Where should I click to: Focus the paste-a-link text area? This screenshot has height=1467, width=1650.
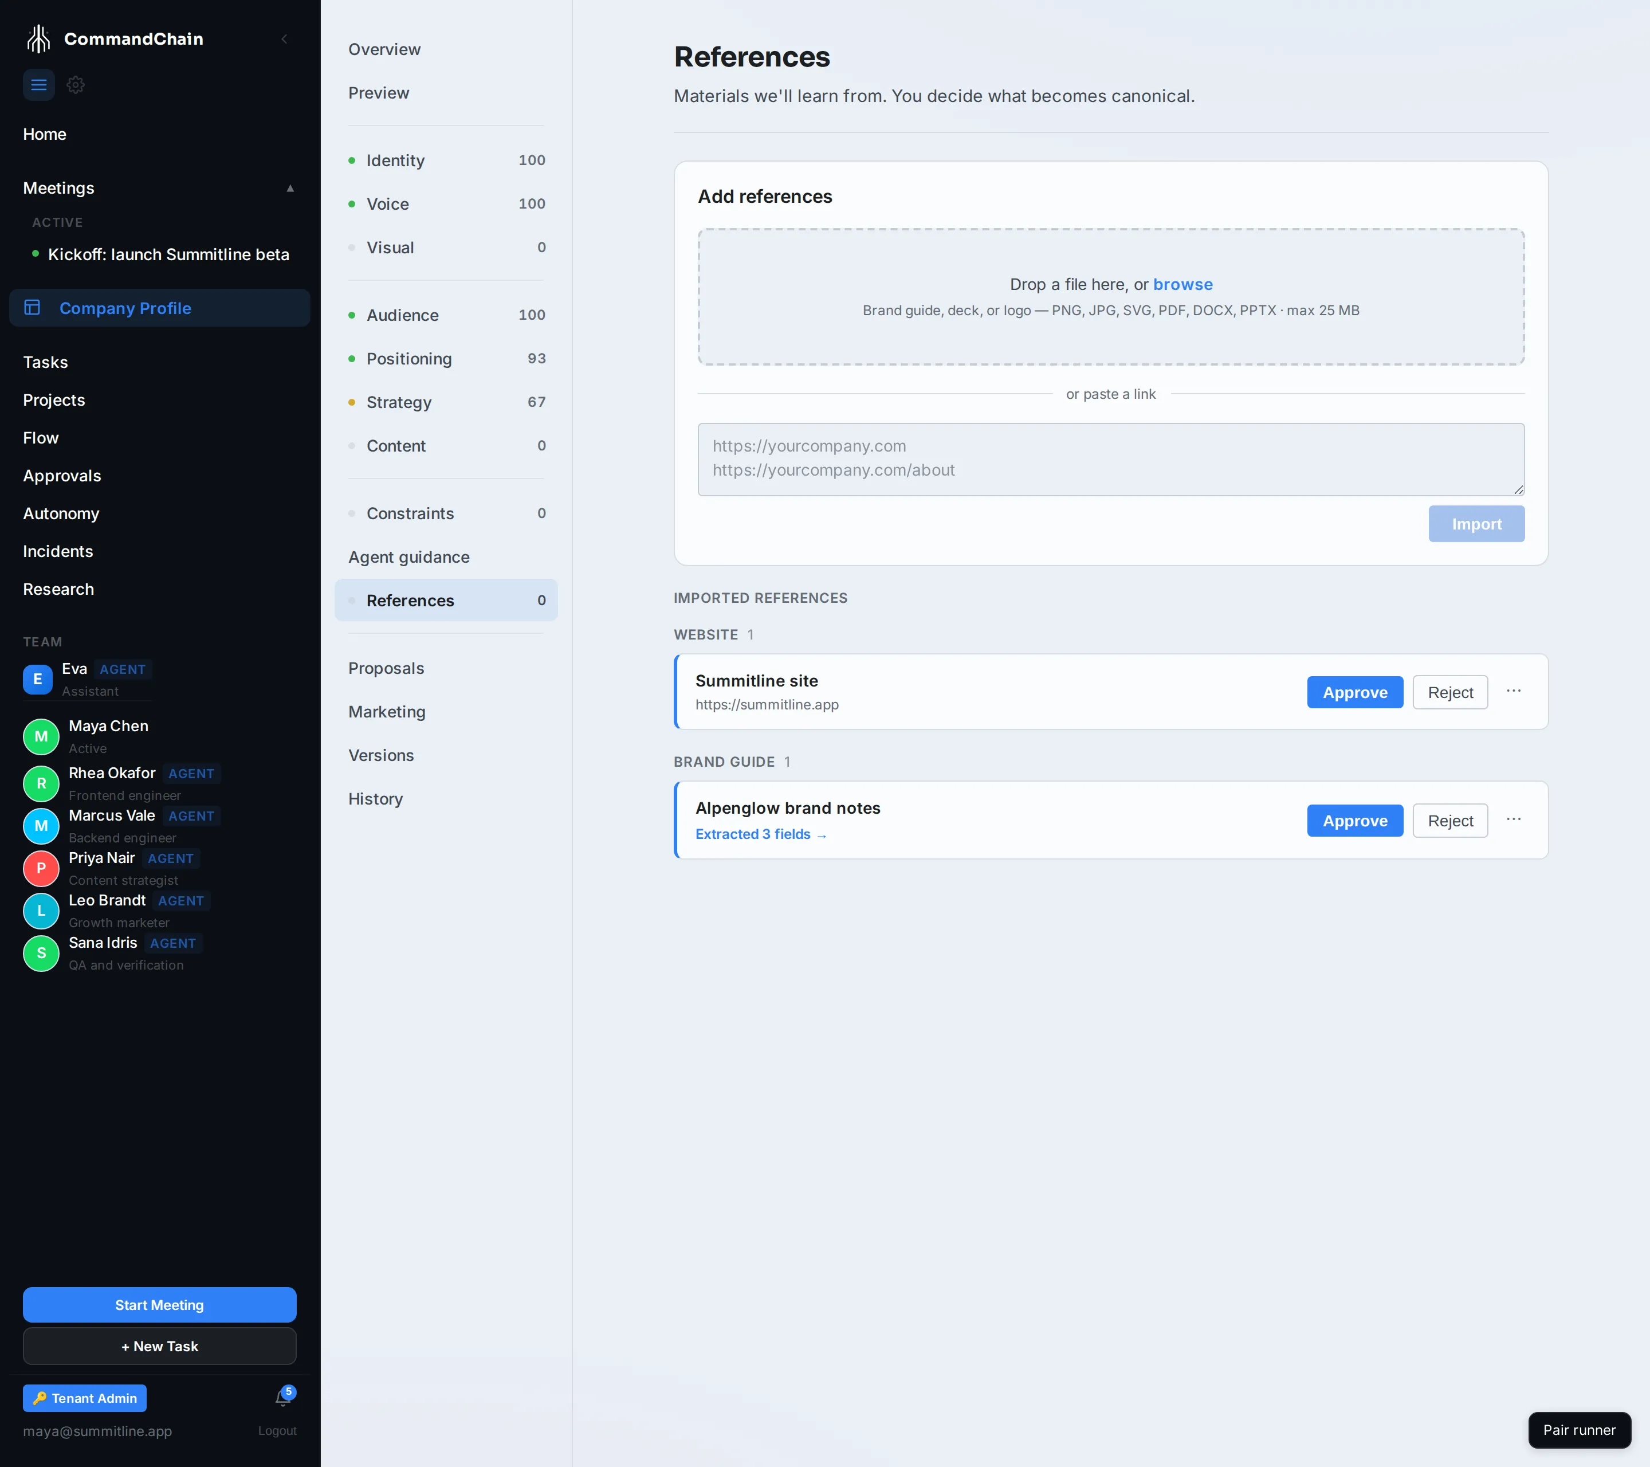coord(1111,458)
